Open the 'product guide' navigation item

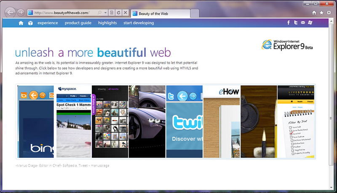click(x=78, y=23)
